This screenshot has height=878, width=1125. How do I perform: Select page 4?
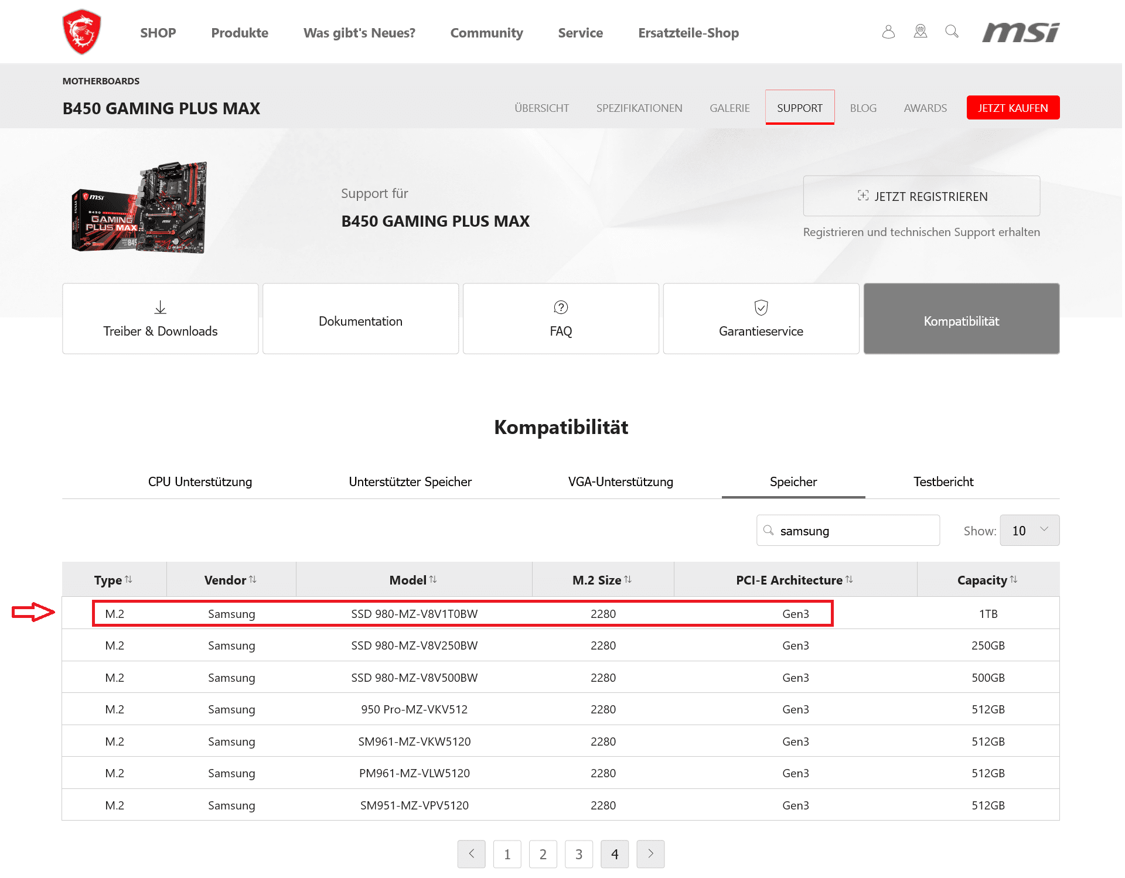coord(615,854)
